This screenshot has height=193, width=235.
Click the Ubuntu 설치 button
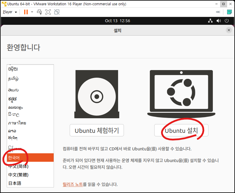(x=181, y=130)
